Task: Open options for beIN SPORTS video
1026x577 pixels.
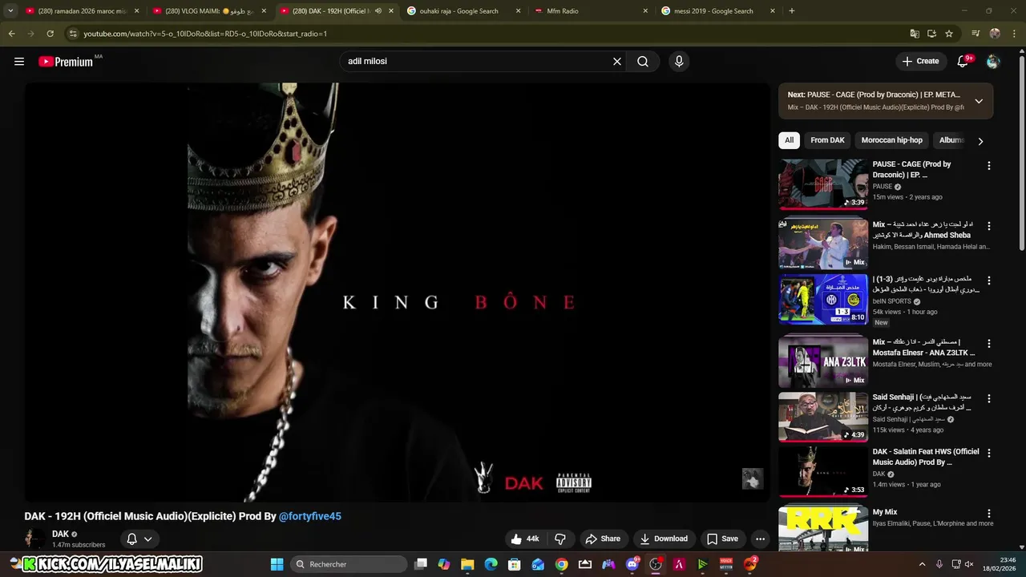Action: tap(989, 280)
